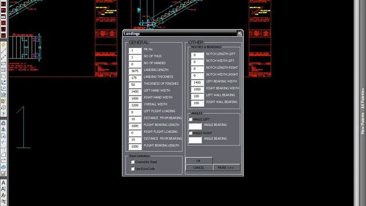The width and height of the screenshot is (366, 206).
Task: Click the Notch Width Left input field
Action: pos(197,62)
